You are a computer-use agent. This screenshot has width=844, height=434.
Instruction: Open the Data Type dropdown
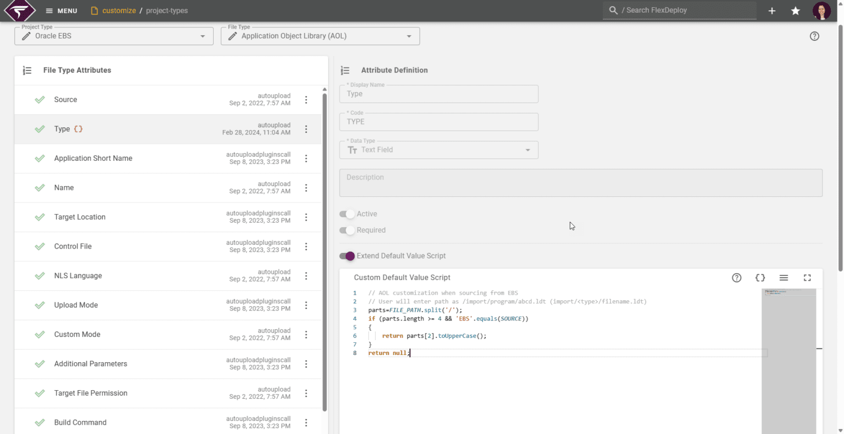tap(527, 150)
